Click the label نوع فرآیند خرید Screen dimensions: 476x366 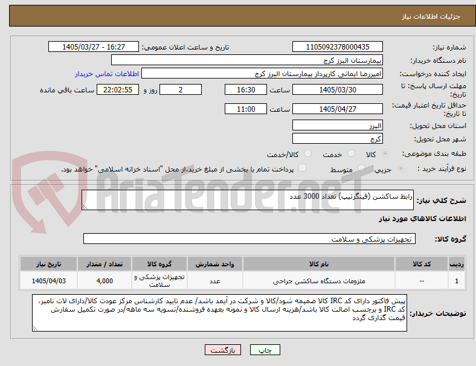pos(442,169)
